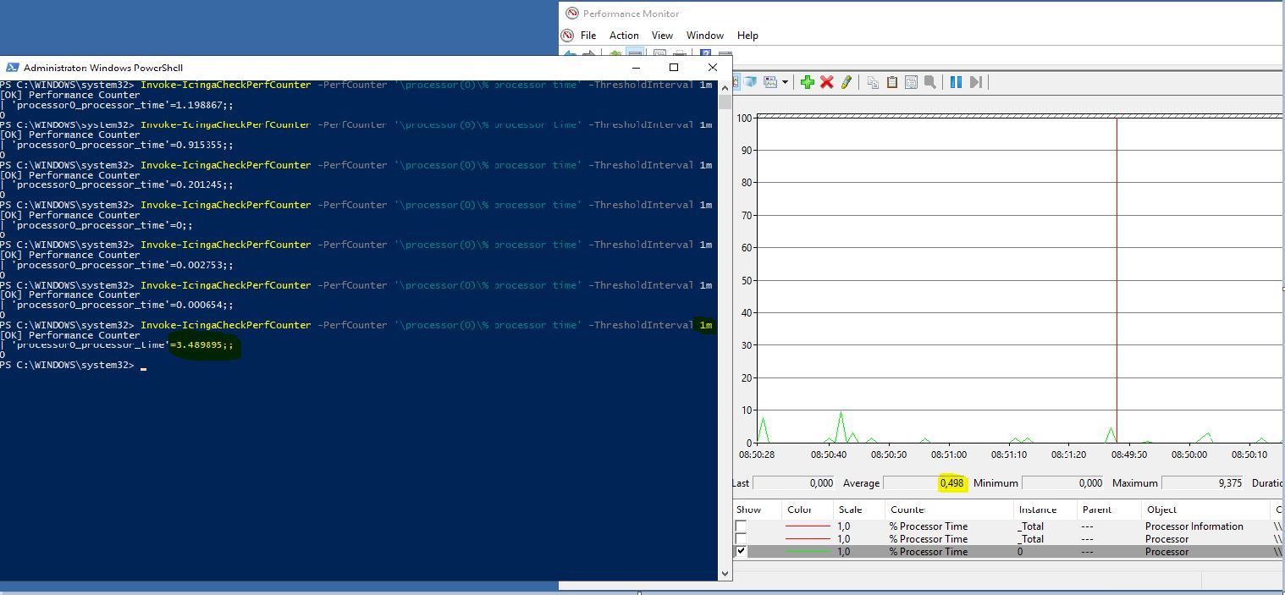Open the graph type dropdown arrow
Viewport: 1285px width, 595px height.
(x=785, y=82)
